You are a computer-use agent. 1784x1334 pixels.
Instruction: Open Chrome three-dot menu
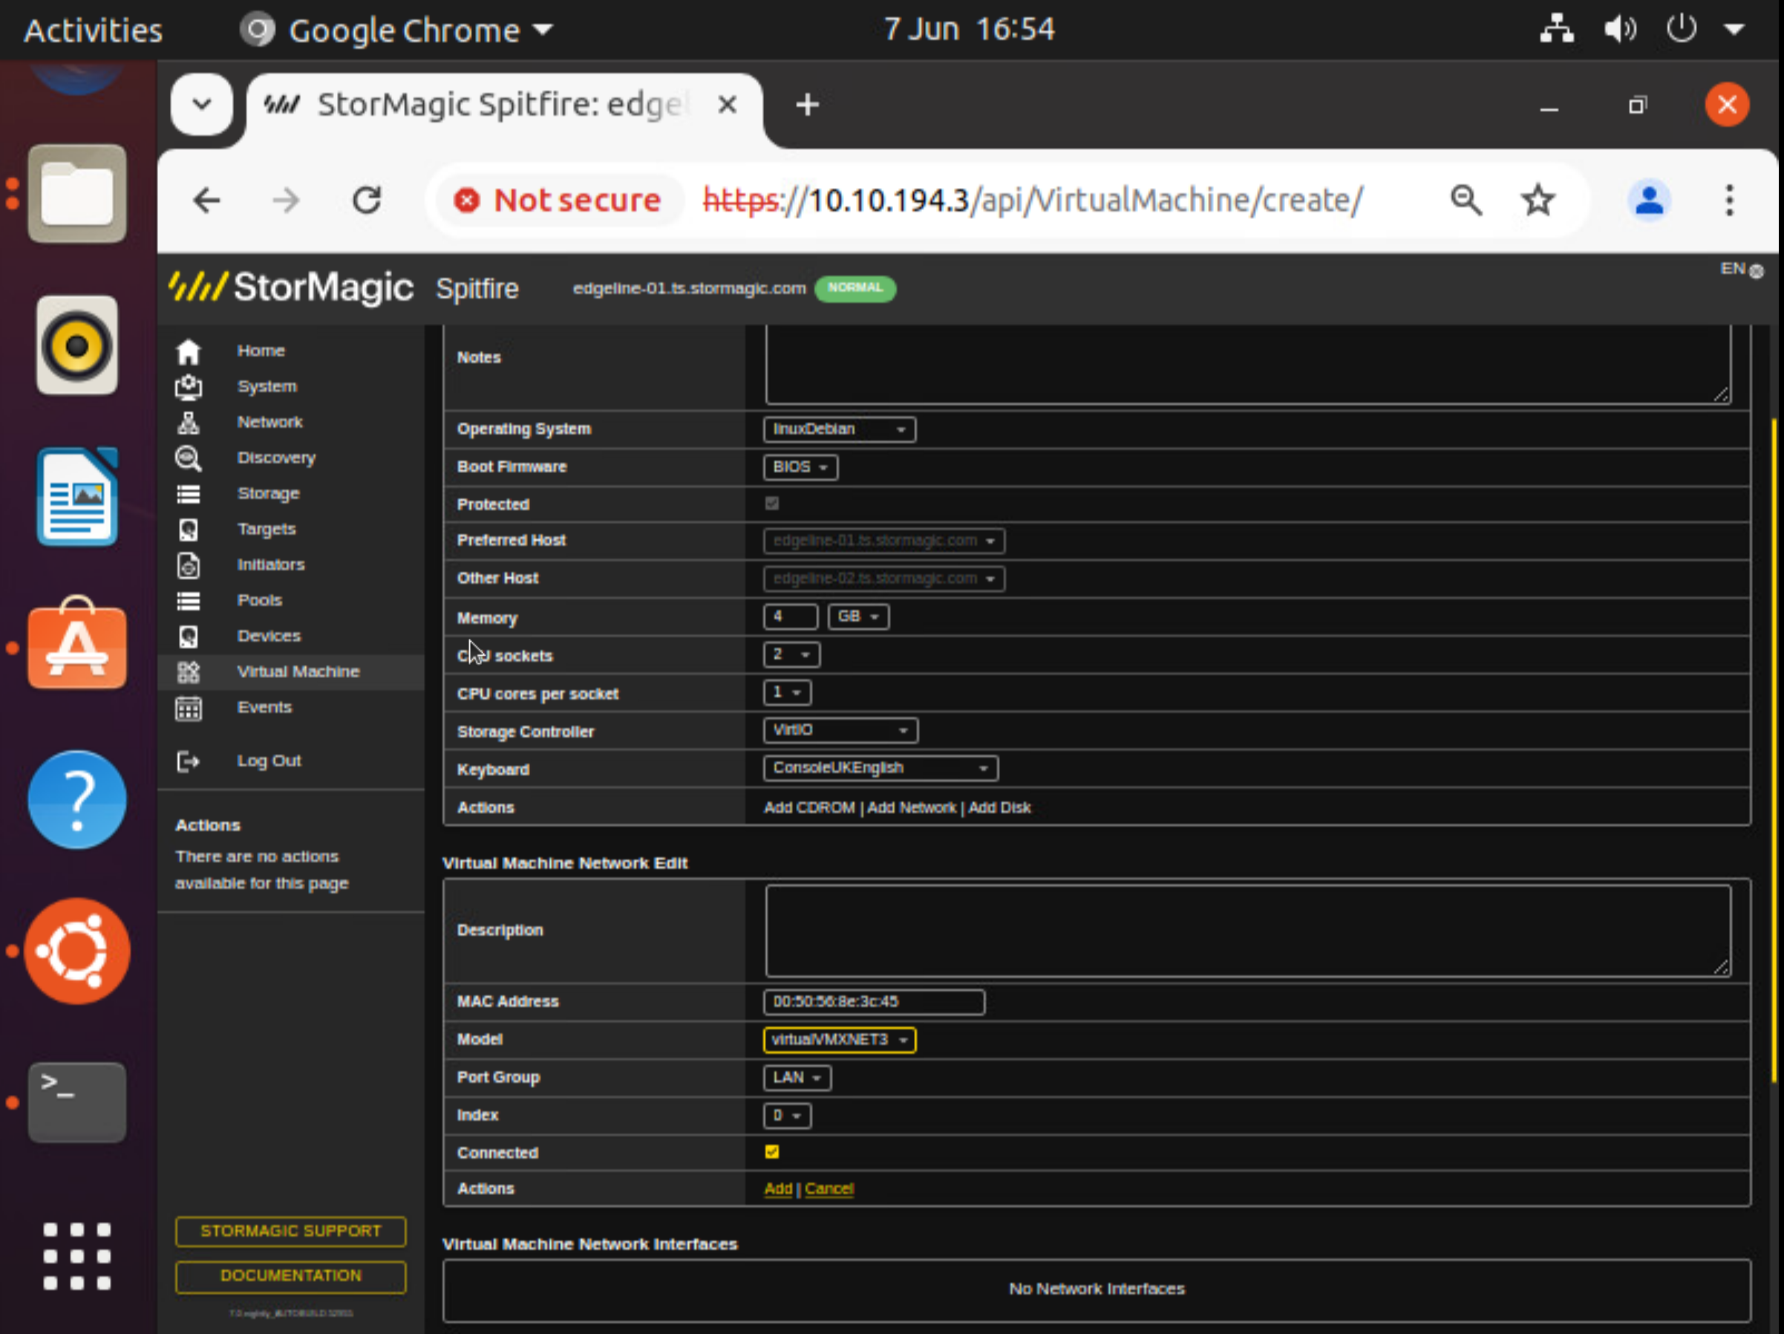point(1729,200)
